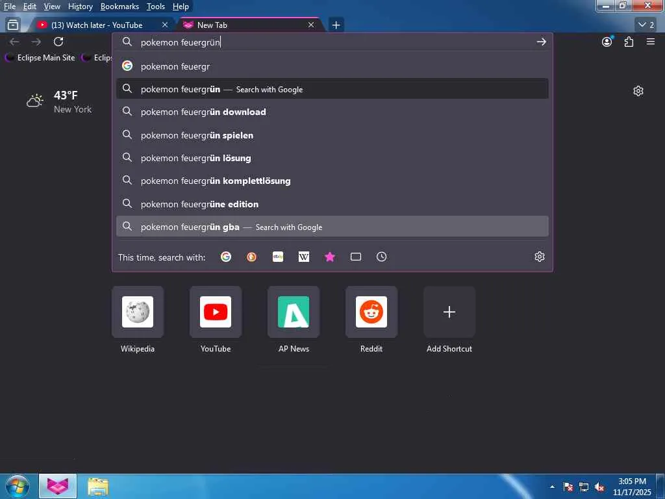Open new tab page customize gear
The width and height of the screenshot is (665, 499).
click(x=638, y=91)
